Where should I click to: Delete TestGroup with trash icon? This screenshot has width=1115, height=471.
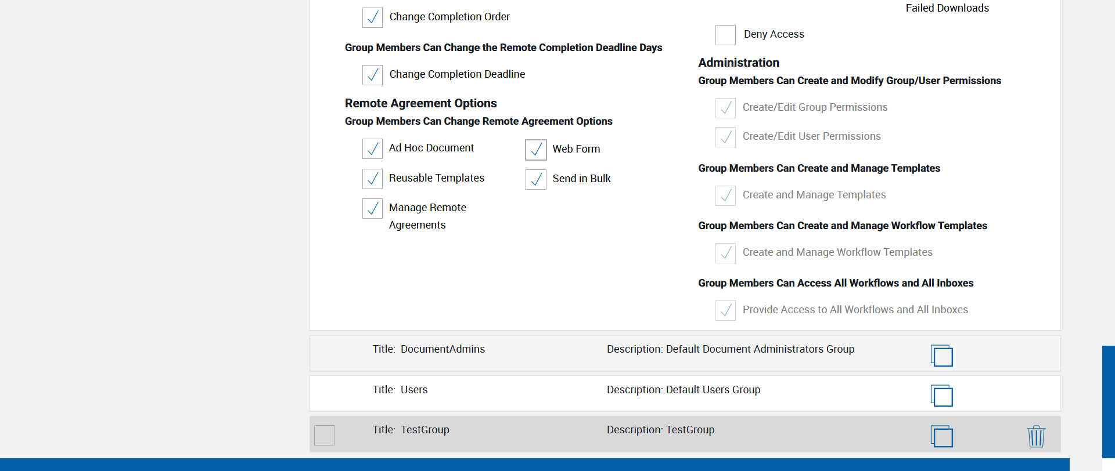1036,436
